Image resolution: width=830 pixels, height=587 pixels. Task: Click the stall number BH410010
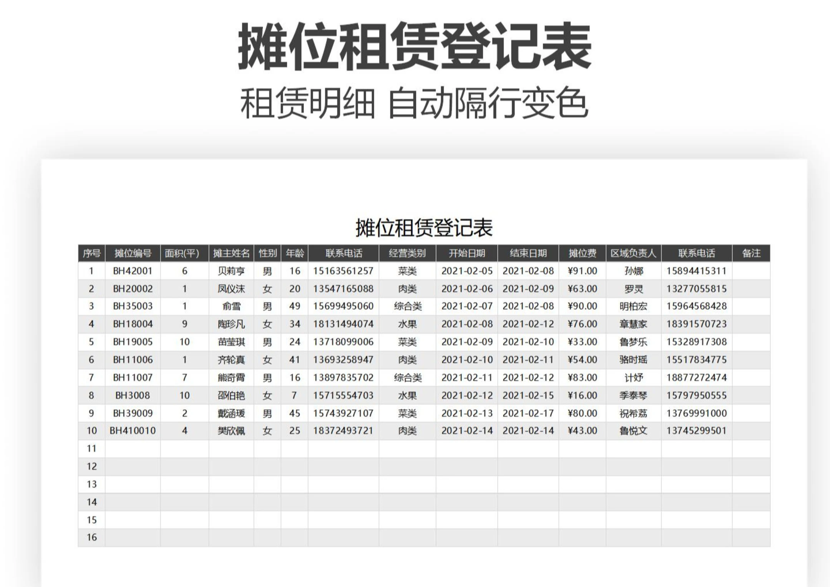point(133,431)
